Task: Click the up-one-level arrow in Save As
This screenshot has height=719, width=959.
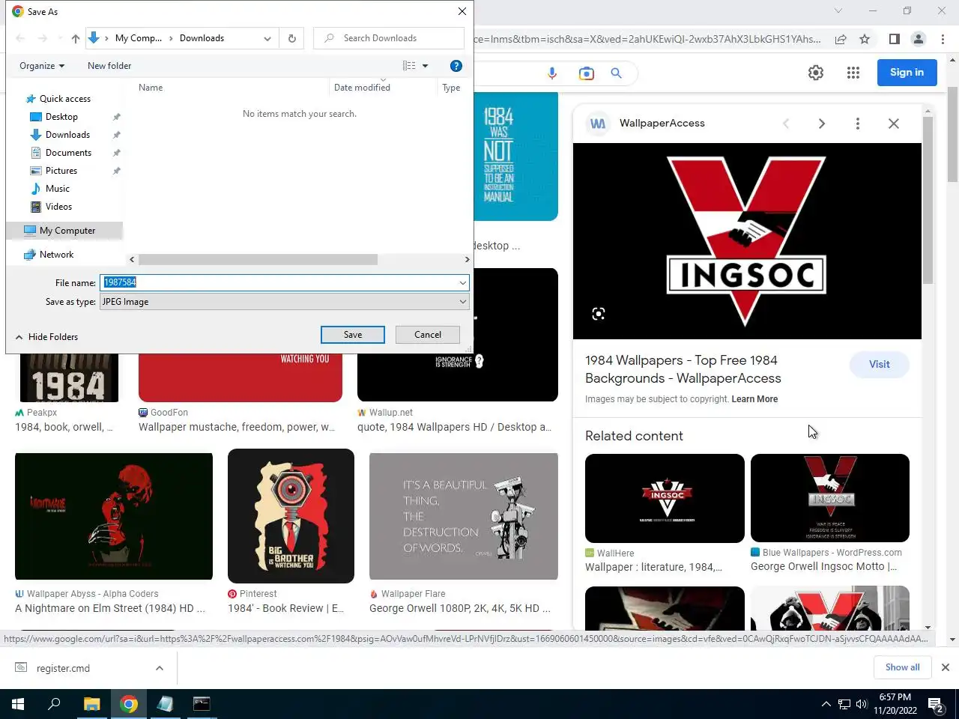Action: pyautogui.click(x=75, y=38)
